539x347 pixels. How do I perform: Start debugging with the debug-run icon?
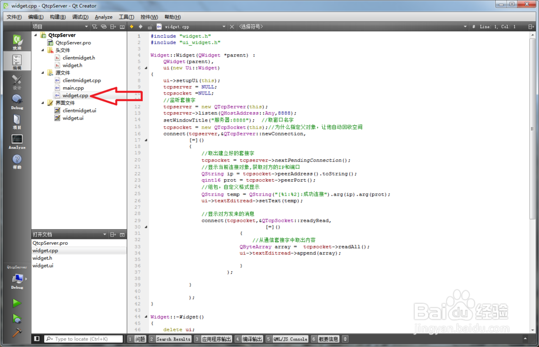(17, 318)
